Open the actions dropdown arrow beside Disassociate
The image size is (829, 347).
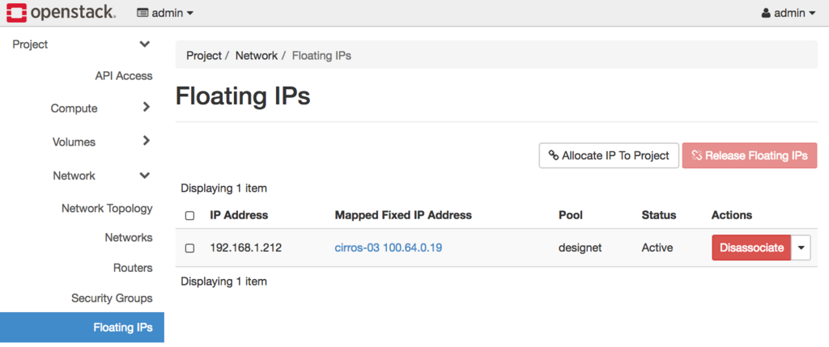pyautogui.click(x=801, y=248)
